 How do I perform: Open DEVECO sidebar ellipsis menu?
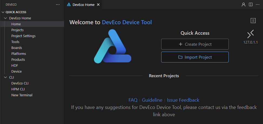(58, 5)
